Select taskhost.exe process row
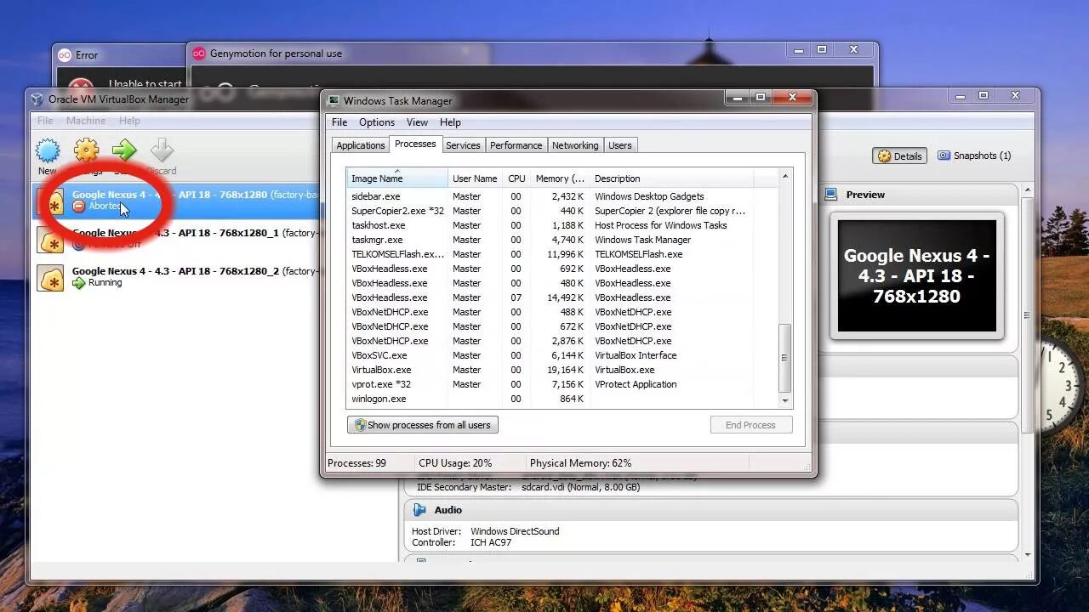This screenshot has height=612, width=1089. 562,225
